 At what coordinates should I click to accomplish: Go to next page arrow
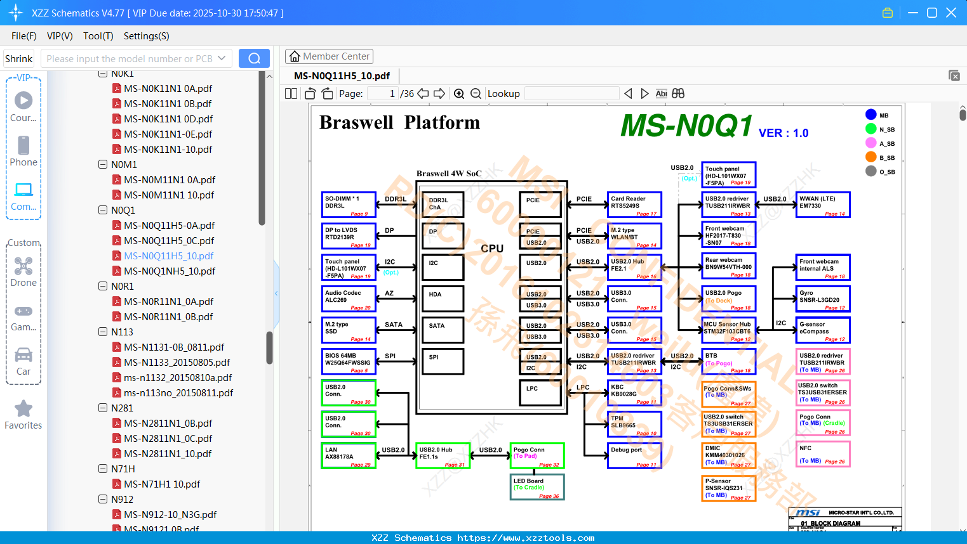click(x=439, y=94)
